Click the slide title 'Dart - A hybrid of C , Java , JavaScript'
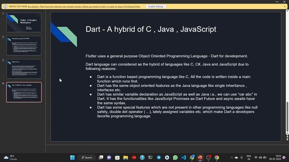This screenshot has height=162, width=289. pyautogui.click(x=151, y=29)
